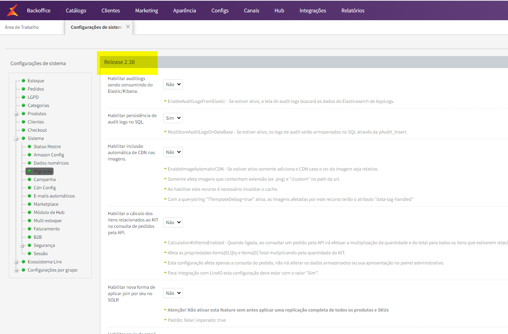Open KIT items calculation dropdown
The image size is (508, 334).
click(x=173, y=223)
